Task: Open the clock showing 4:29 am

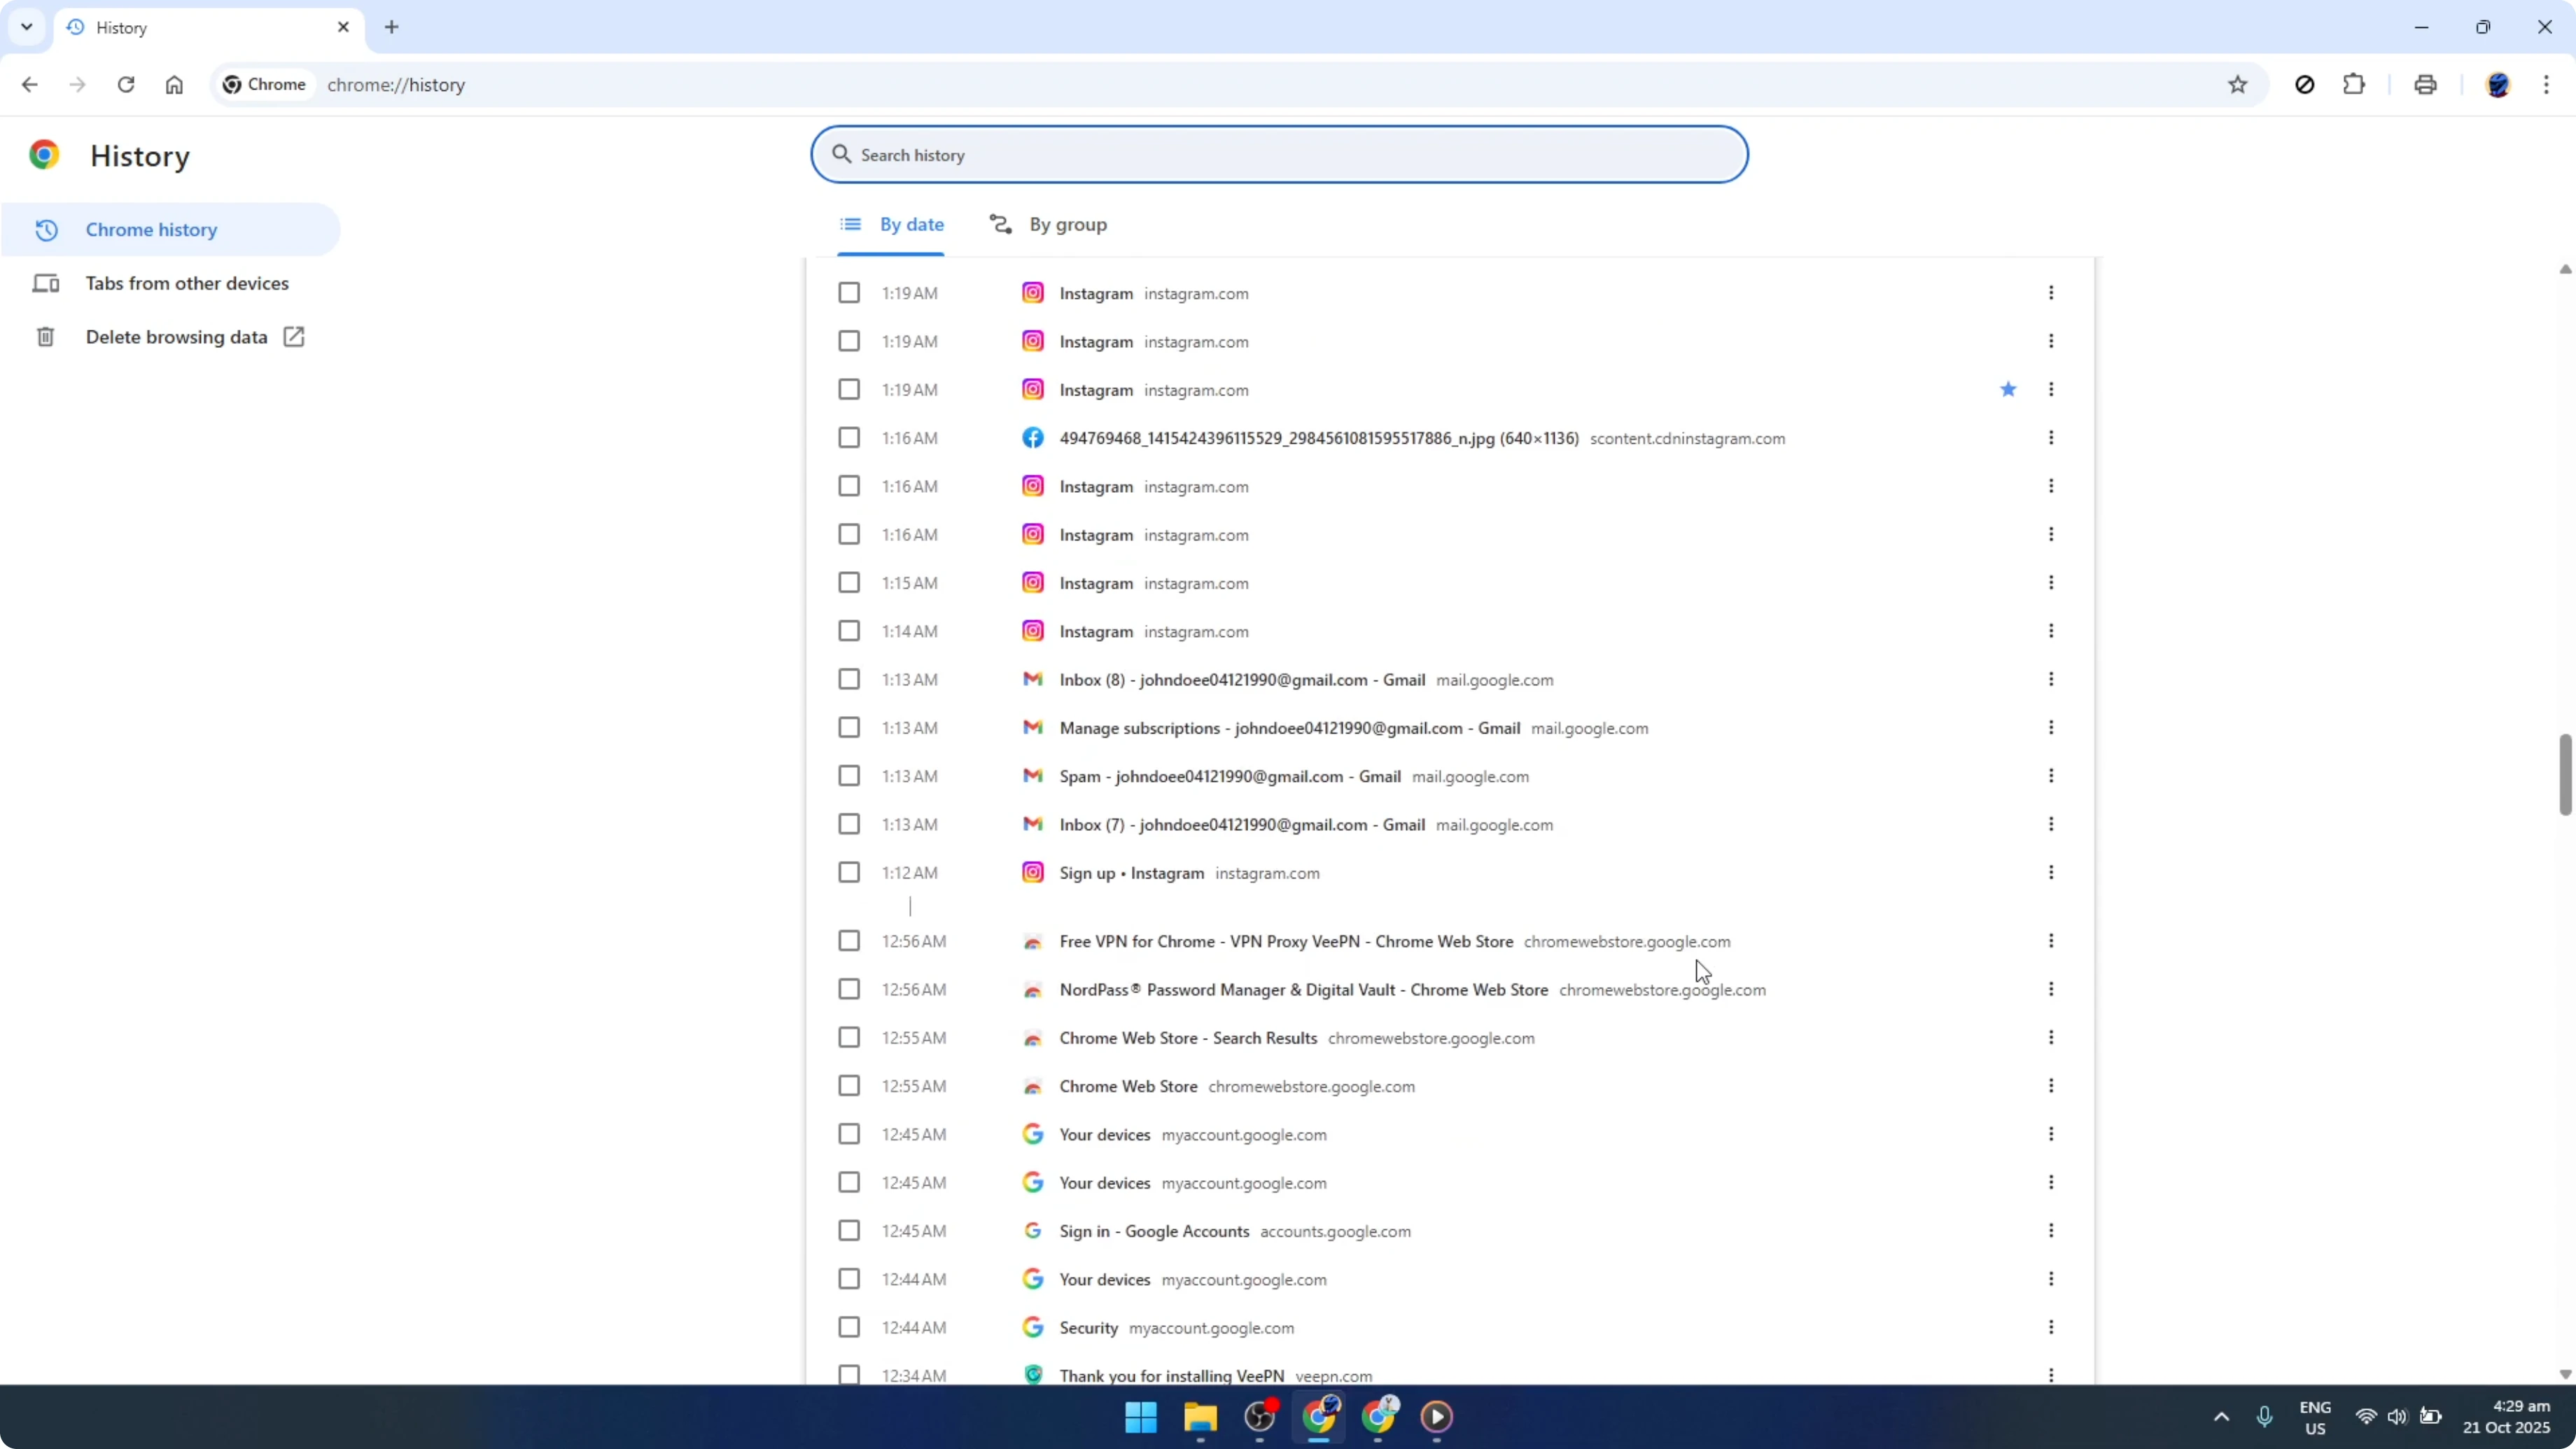Action: click(x=2507, y=1417)
